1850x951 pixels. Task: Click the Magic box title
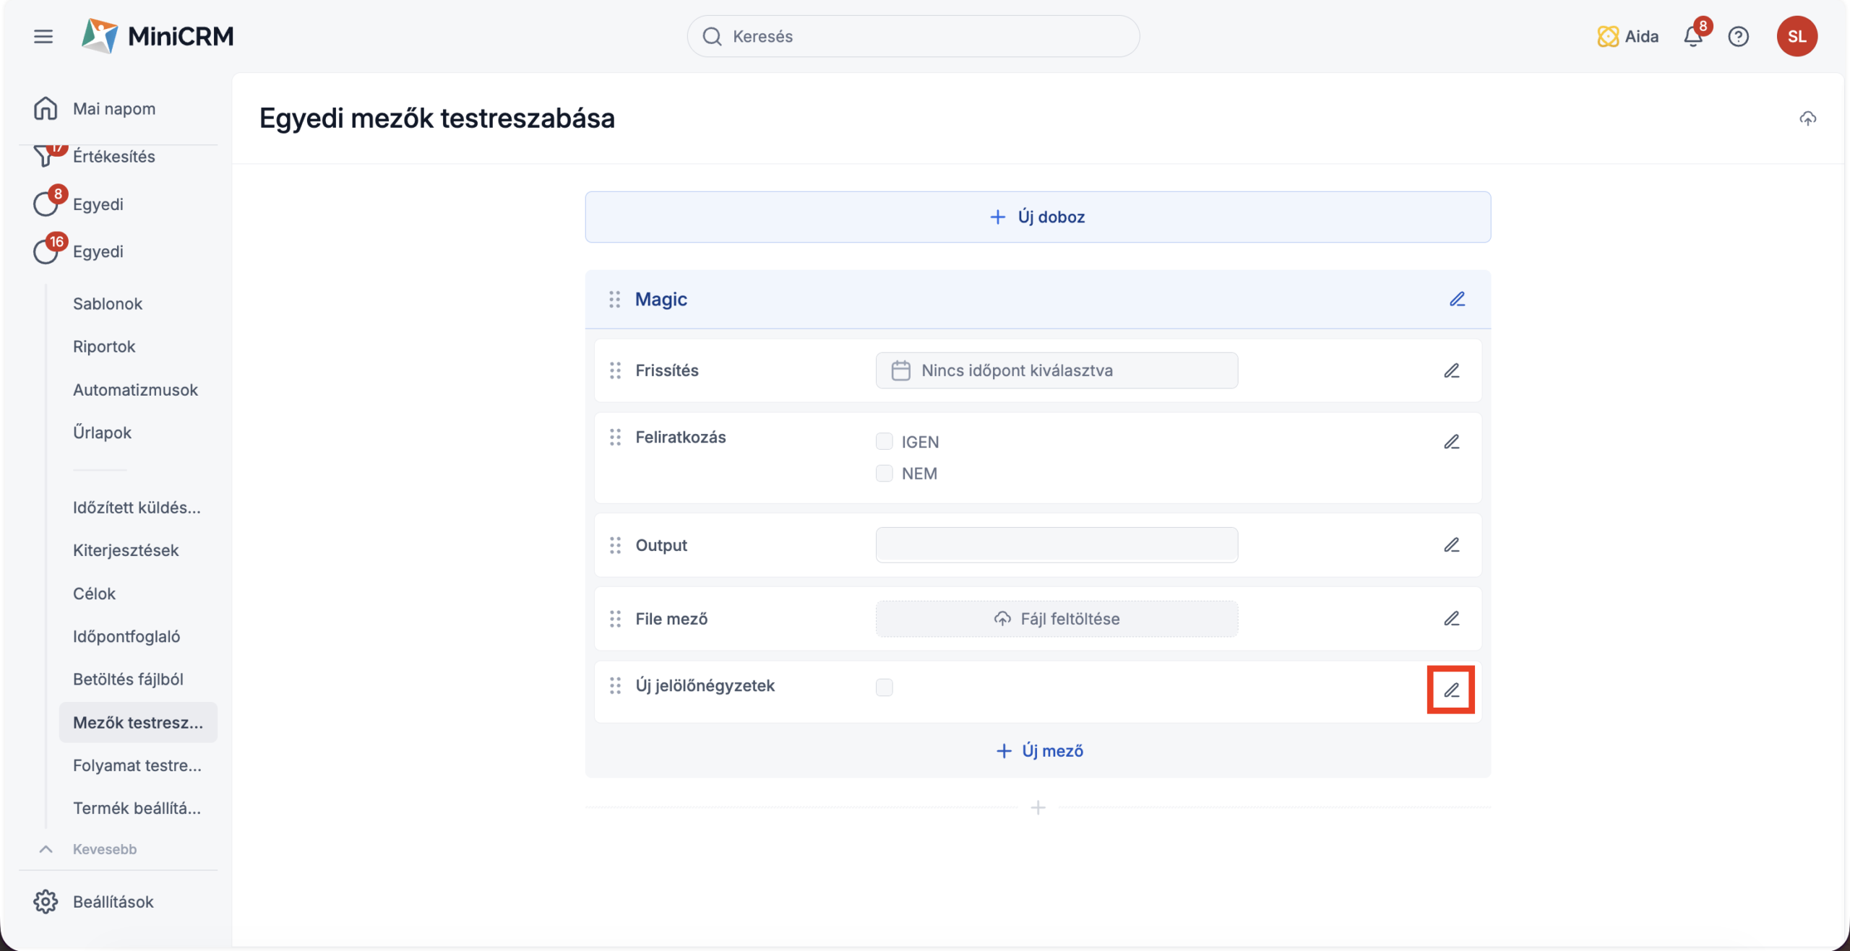661,299
